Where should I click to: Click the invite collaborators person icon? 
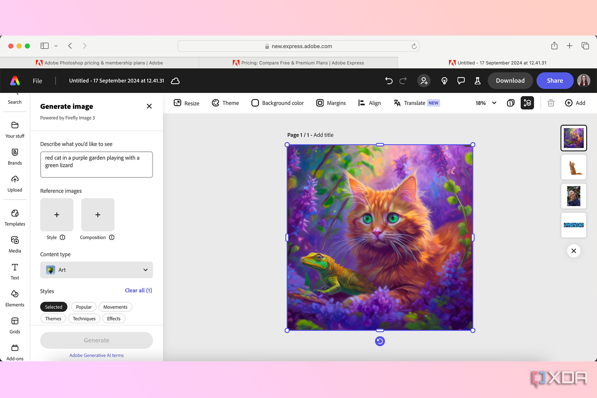click(x=424, y=81)
